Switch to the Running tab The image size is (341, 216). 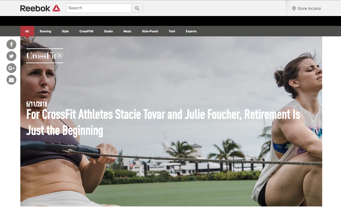click(46, 31)
